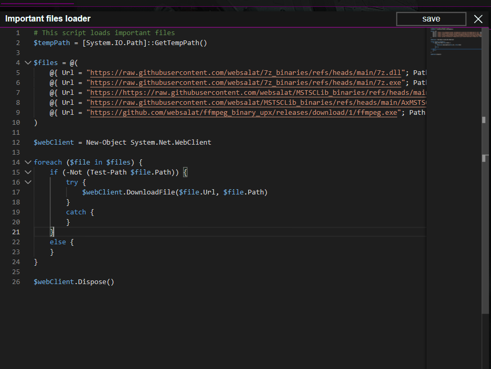Open the 7z.dll GitHub URL link
This screenshot has height=369, width=491.
point(245,73)
